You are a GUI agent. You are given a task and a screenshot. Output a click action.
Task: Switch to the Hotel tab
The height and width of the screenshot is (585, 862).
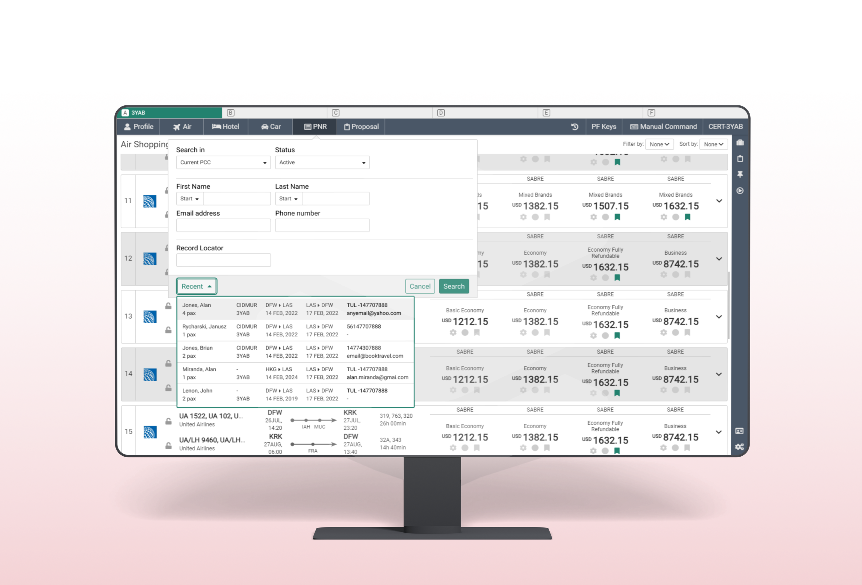click(x=225, y=127)
